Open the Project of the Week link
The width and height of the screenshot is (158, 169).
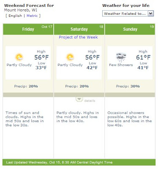(78, 37)
